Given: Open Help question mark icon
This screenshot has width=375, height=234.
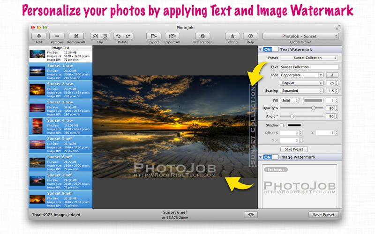Looking at the screenshot, I should point(250,36).
